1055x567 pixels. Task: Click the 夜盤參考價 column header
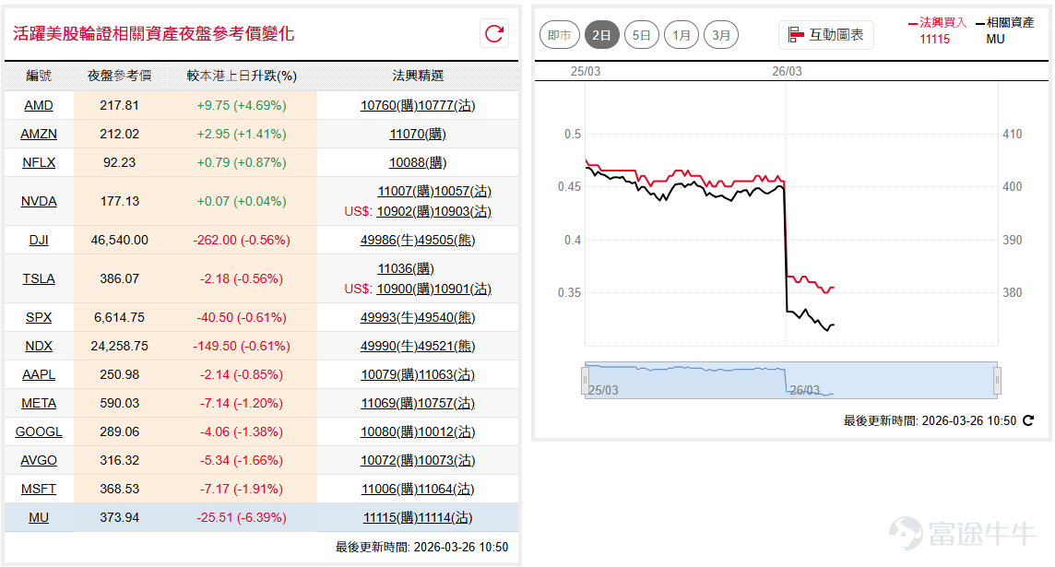pos(119,76)
